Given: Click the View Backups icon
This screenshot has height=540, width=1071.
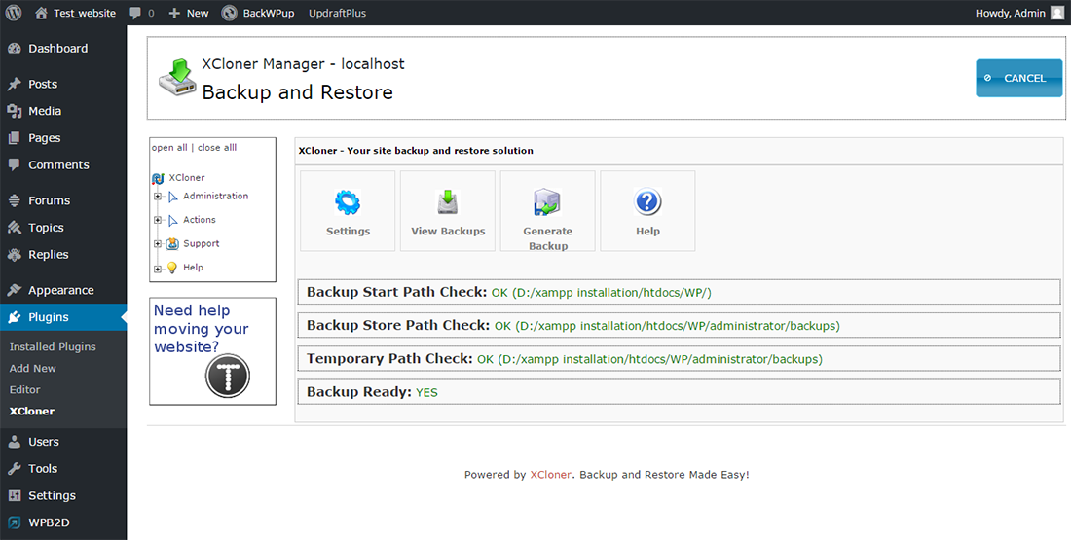Looking at the screenshot, I should [448, 203].
